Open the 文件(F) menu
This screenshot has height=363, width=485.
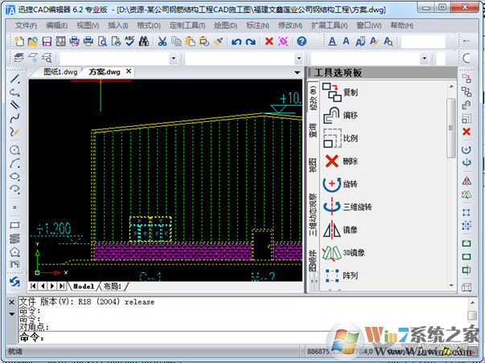pos(26,26)
